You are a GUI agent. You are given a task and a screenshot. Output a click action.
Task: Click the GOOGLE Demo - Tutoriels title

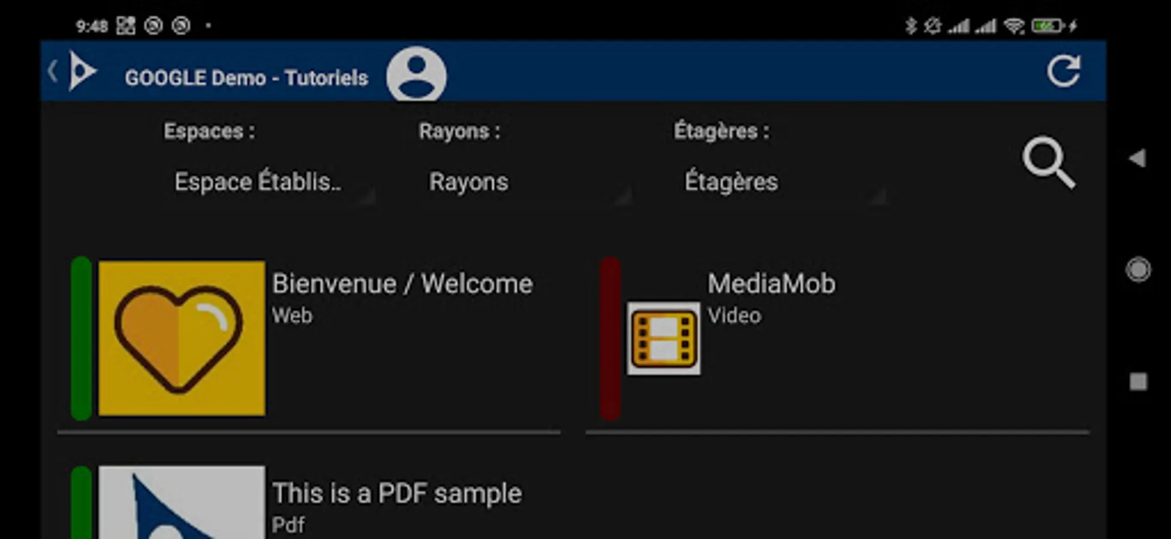tap(246, 78)
